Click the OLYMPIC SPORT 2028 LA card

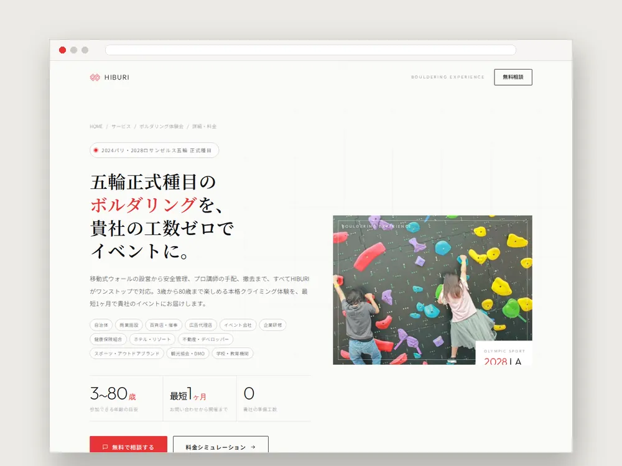pos(504,353)
